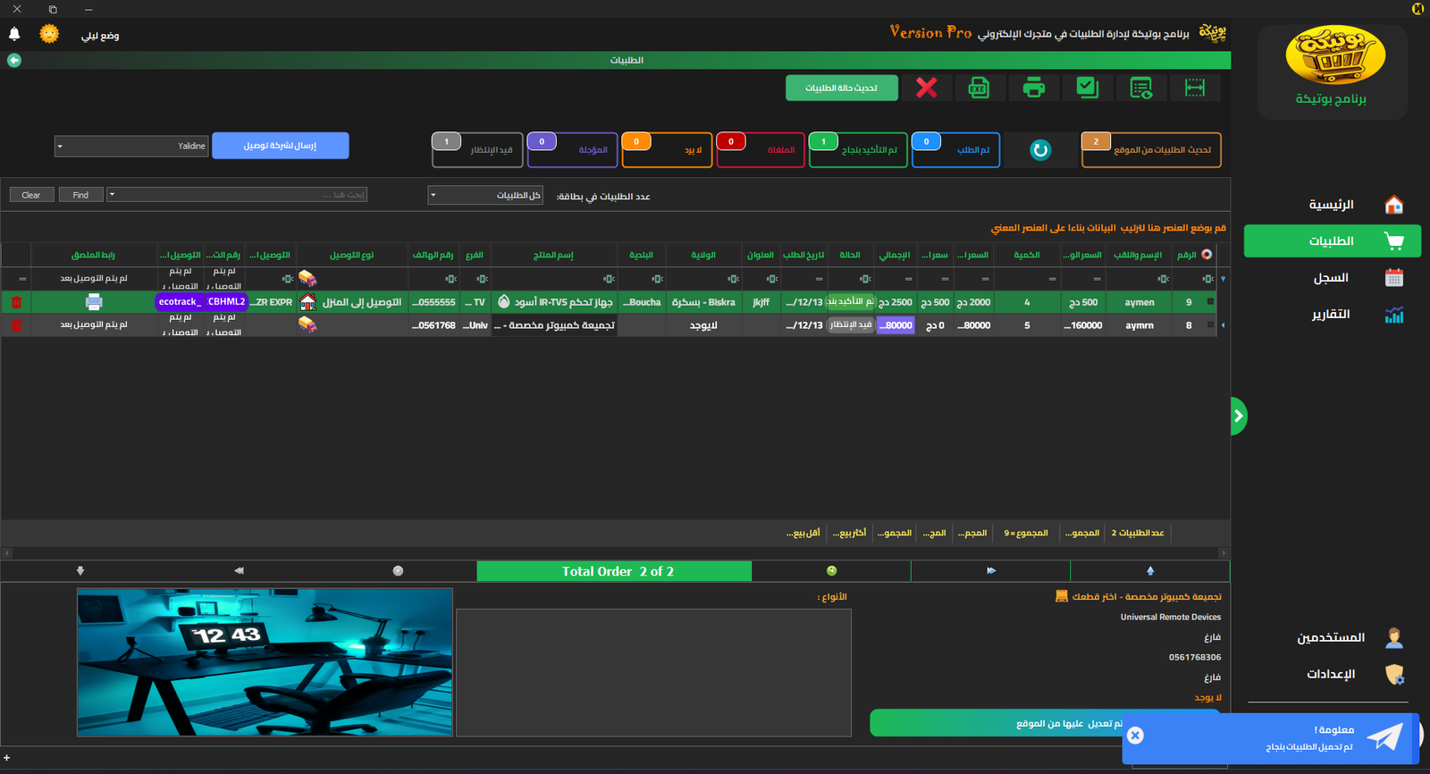
Task: Open السجل in the sidebar
Action: point(1332,278)
